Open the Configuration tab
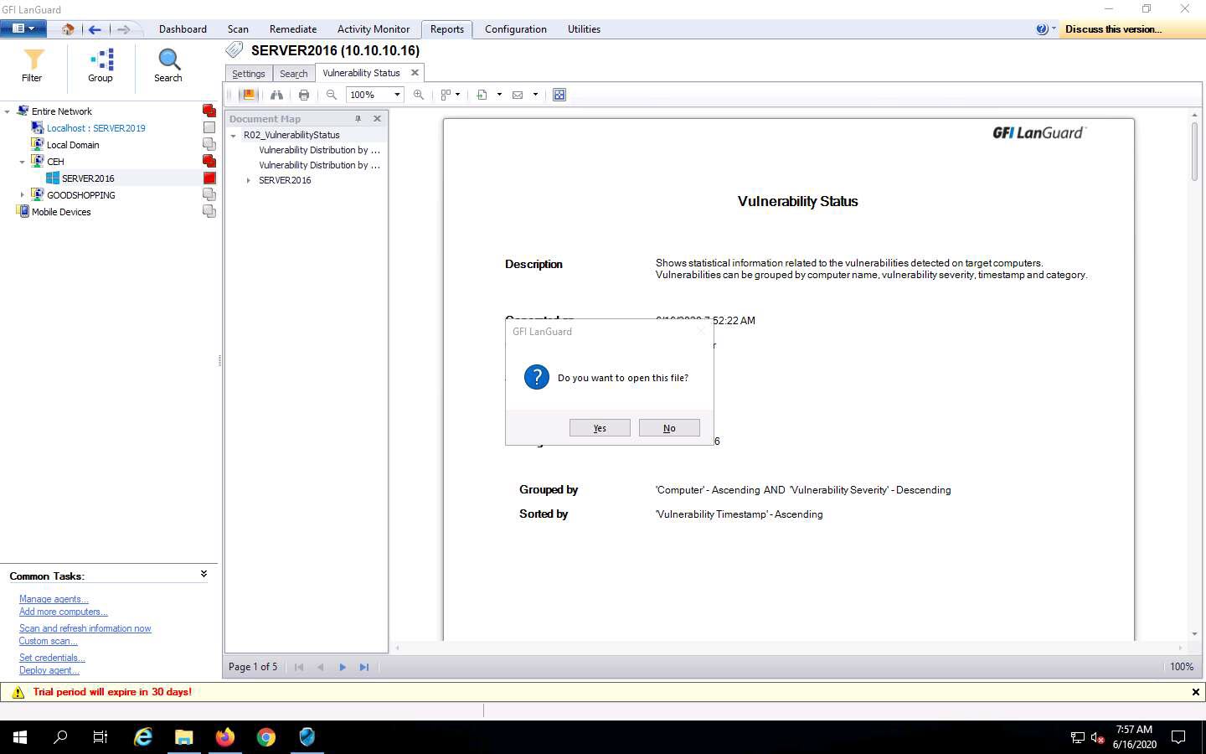 (x=516, y=29)
